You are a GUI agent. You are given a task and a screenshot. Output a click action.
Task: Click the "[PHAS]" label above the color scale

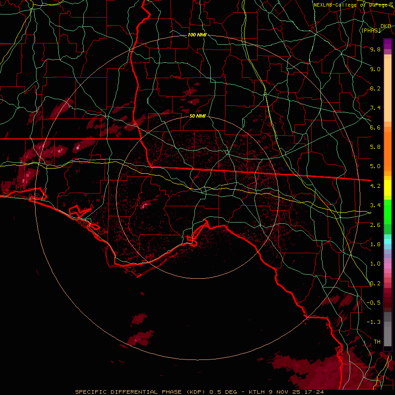(x=371, y=30)
